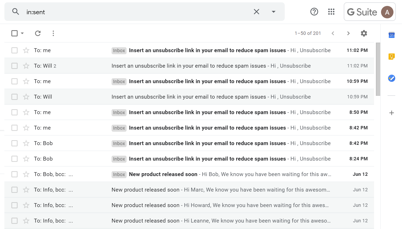Select the checkbox of the first email to me
This screenshot has width=402, height=229.
[x=14, y=50]
